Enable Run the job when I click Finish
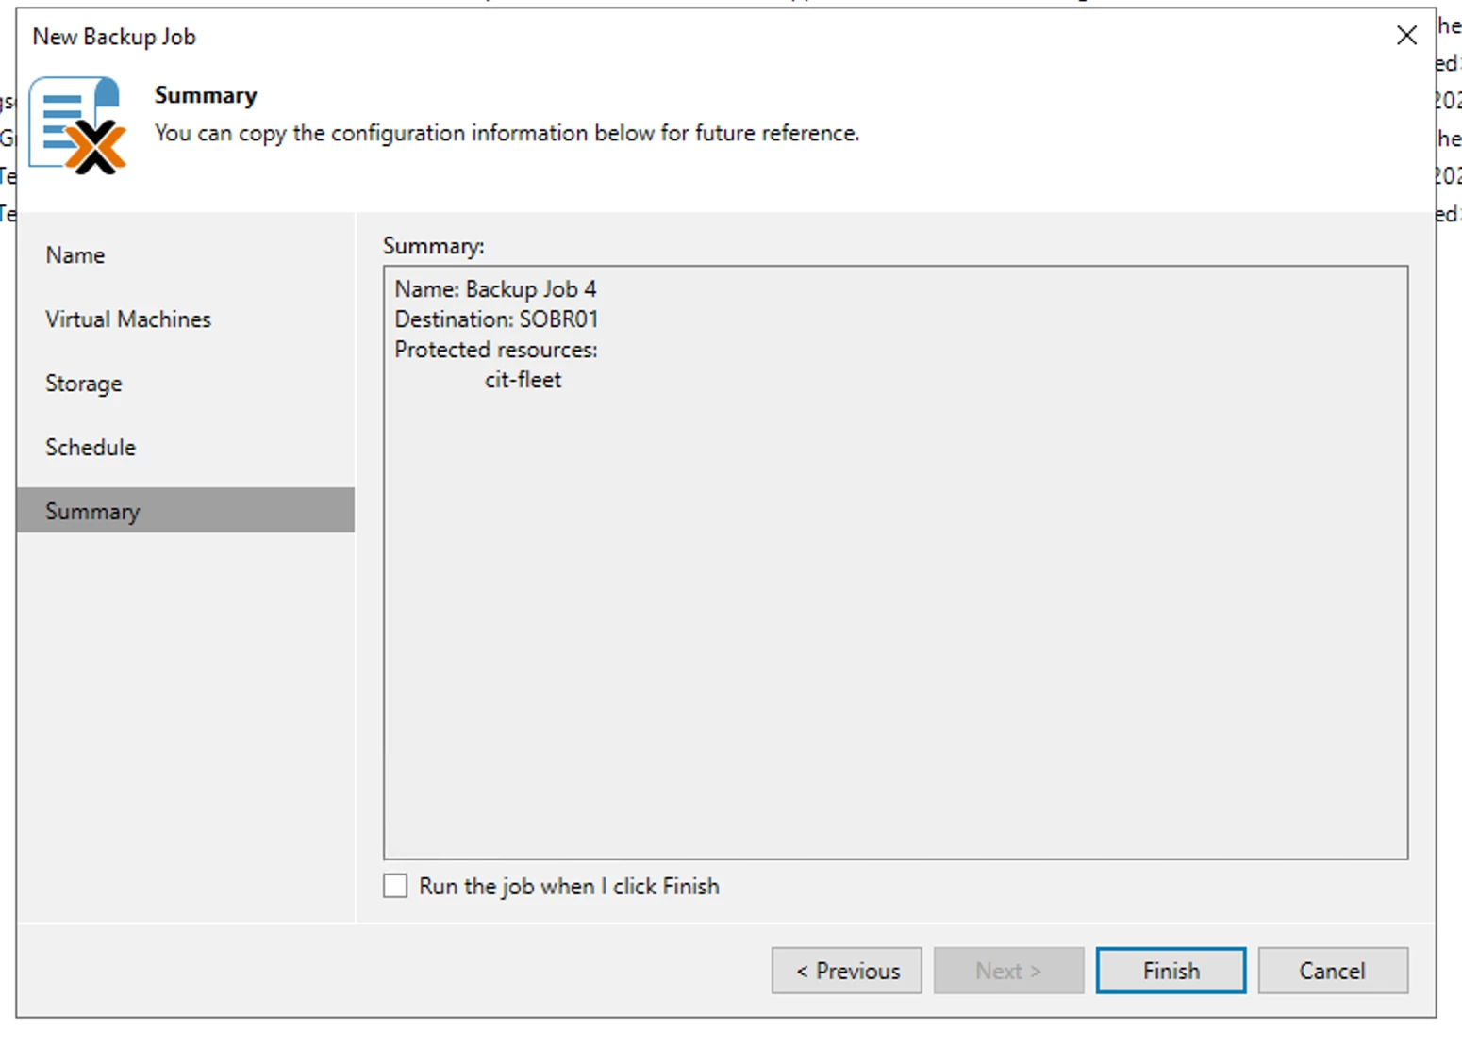This screenshot has width=1462, height=1063. coord(396,886)
